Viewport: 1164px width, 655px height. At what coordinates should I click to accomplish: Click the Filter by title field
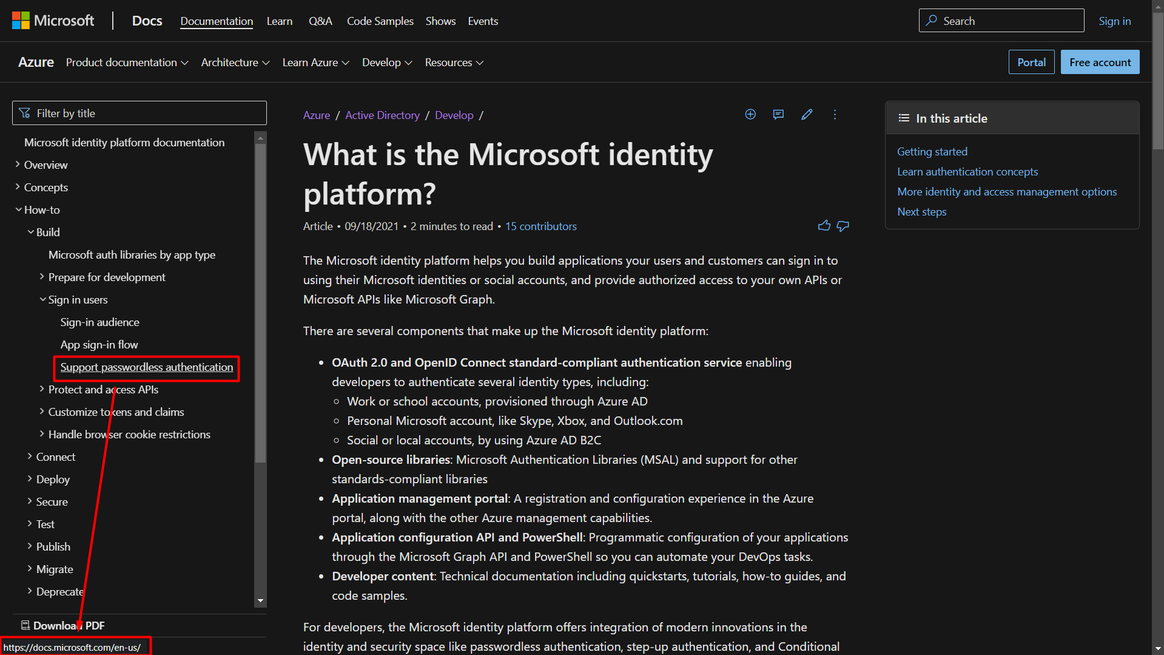click(140, 113)
